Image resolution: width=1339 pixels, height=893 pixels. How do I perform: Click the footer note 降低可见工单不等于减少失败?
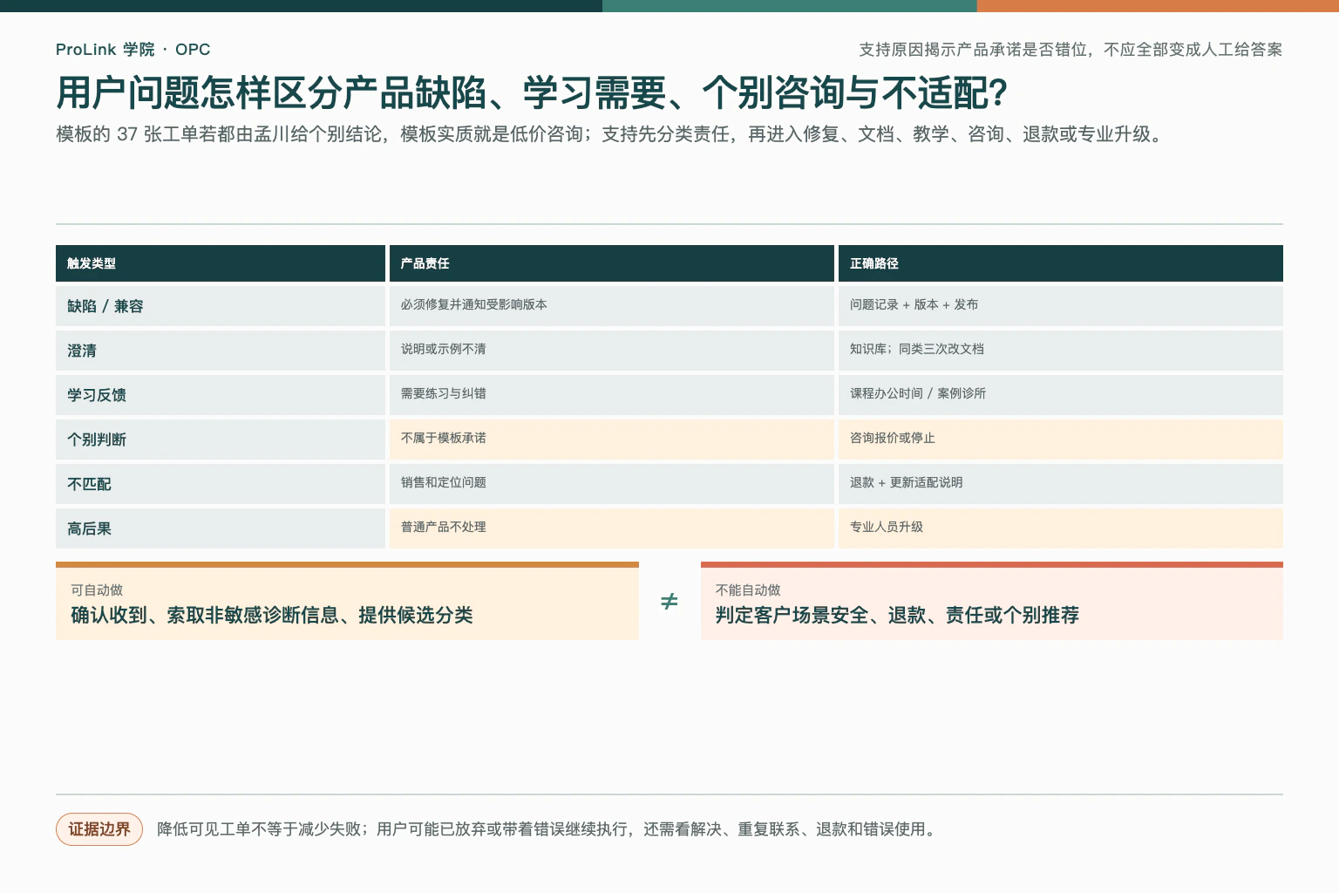(x=548, y=829)
